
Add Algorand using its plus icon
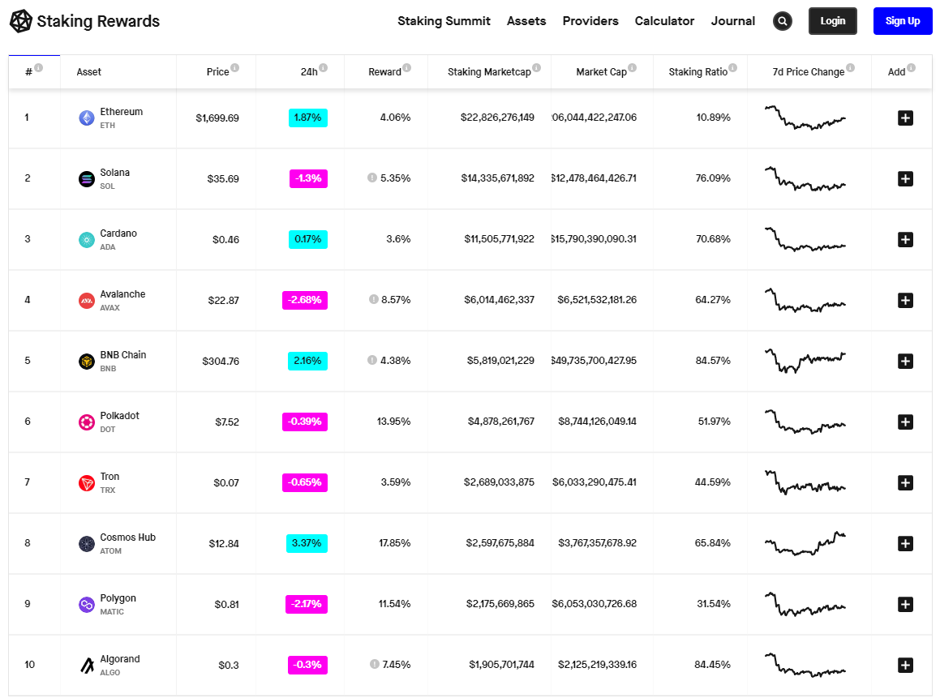coord(905,665)
